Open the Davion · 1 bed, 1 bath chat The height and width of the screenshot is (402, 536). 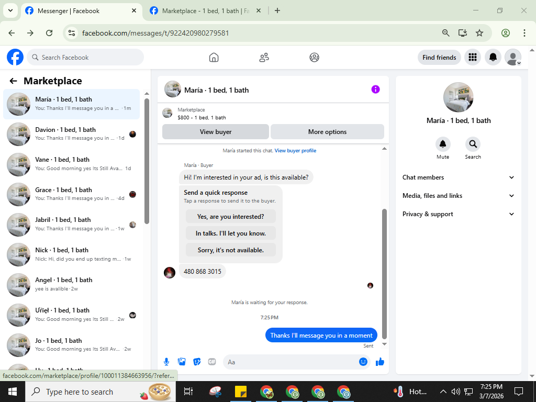[x=71, y=134]
